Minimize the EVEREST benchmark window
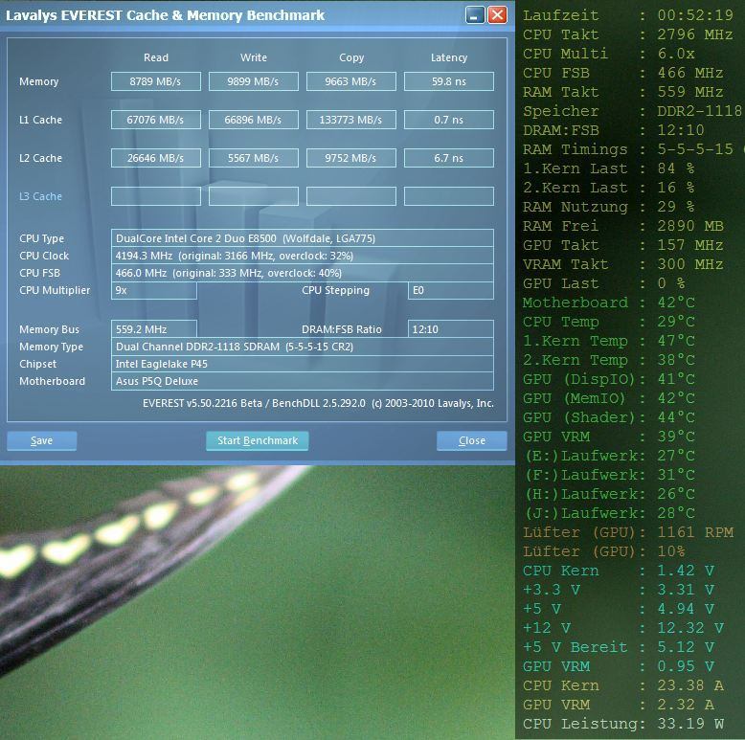The image size is (745, 740). coord(475,15)
